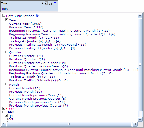Toggle the checkbox in the Time header
144x128 pixels.
pos(46,3)
